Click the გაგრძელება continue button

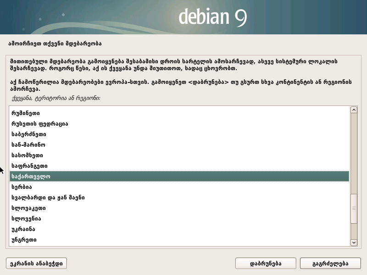[x=330, y=263]
